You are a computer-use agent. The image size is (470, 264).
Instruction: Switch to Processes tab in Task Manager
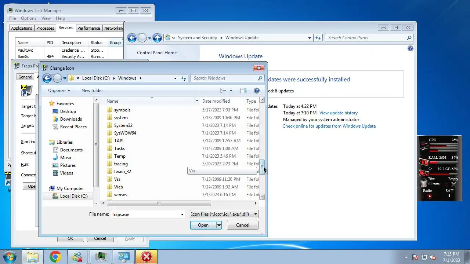[x=45, y=28]
